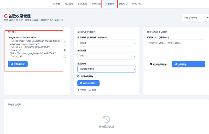
Task: Click the save icon in 保存并验证
Action: tap(12, 64)
